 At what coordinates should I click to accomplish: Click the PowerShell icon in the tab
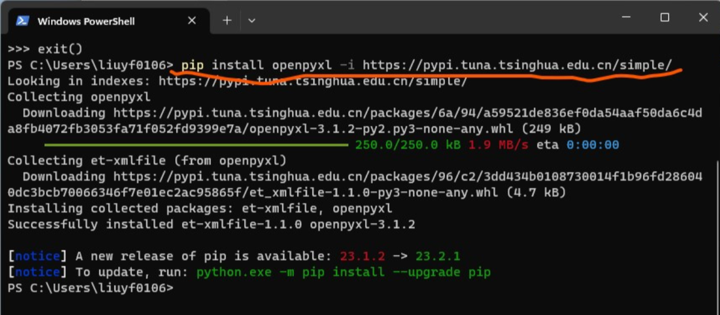coord(22,21)
